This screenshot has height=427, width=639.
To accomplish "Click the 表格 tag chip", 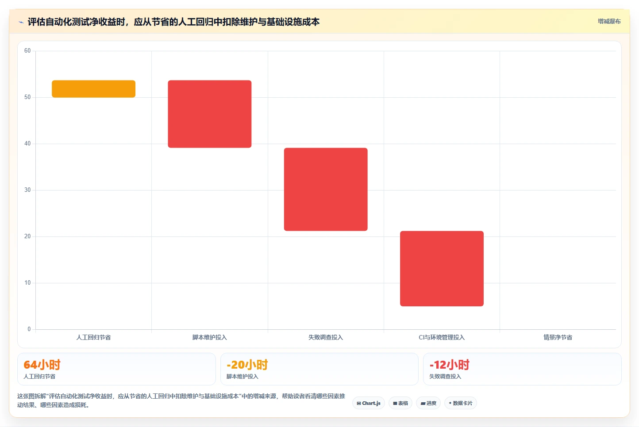I will 400,403.
